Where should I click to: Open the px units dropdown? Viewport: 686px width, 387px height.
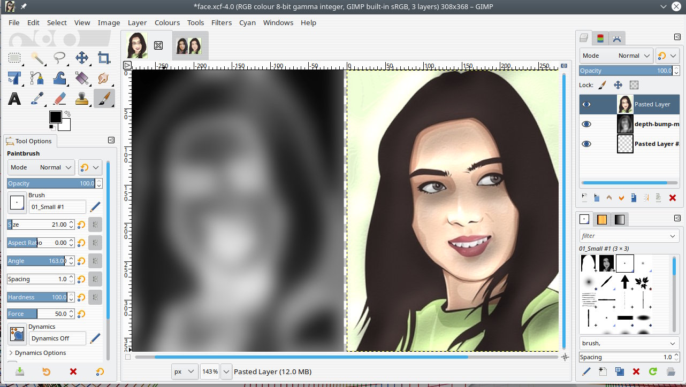tap(184, 371)
